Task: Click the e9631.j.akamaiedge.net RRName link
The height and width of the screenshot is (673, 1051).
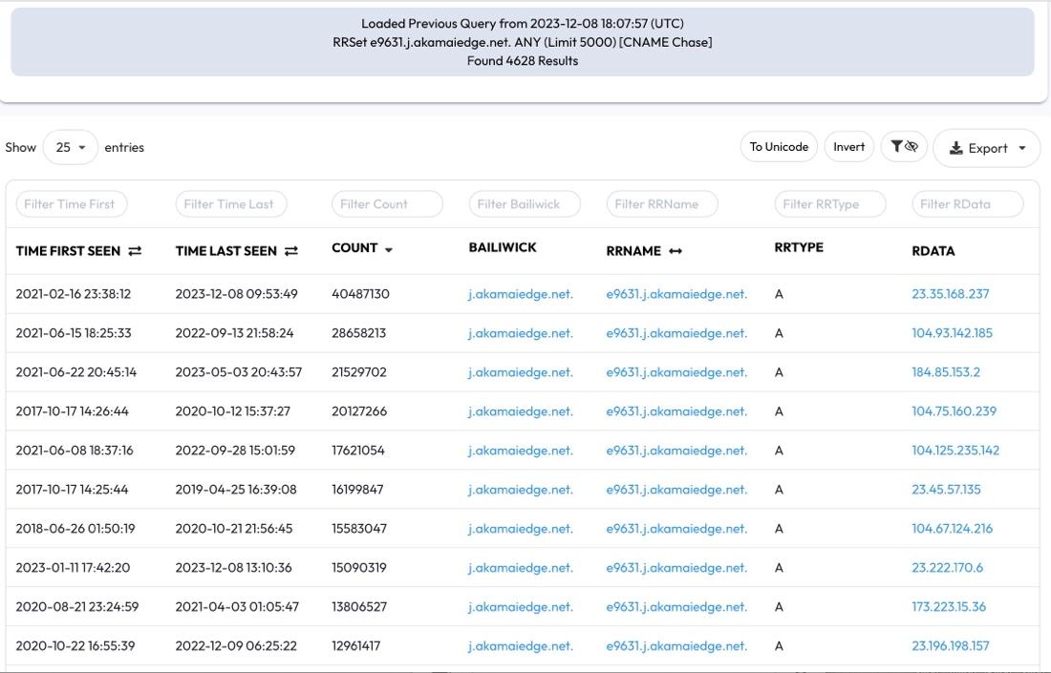Action: point(672,293)
